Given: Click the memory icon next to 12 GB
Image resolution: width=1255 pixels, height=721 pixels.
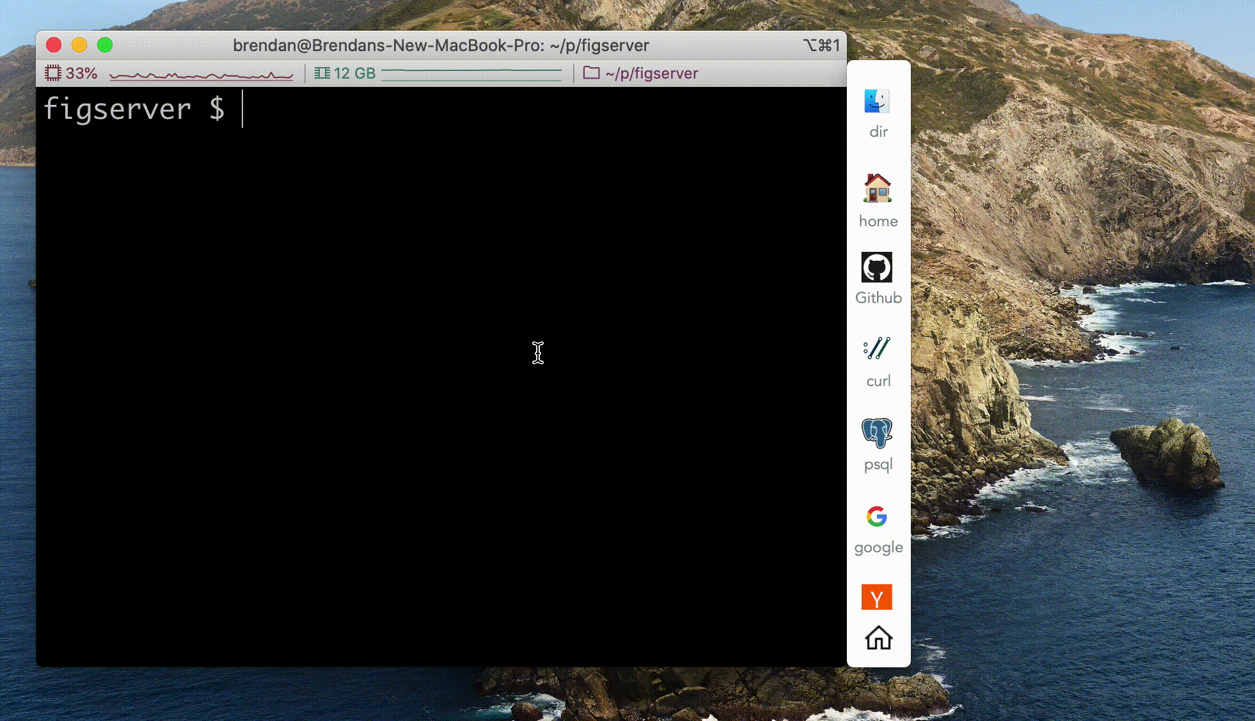Looking at the screenshot, I should (323, 73).
